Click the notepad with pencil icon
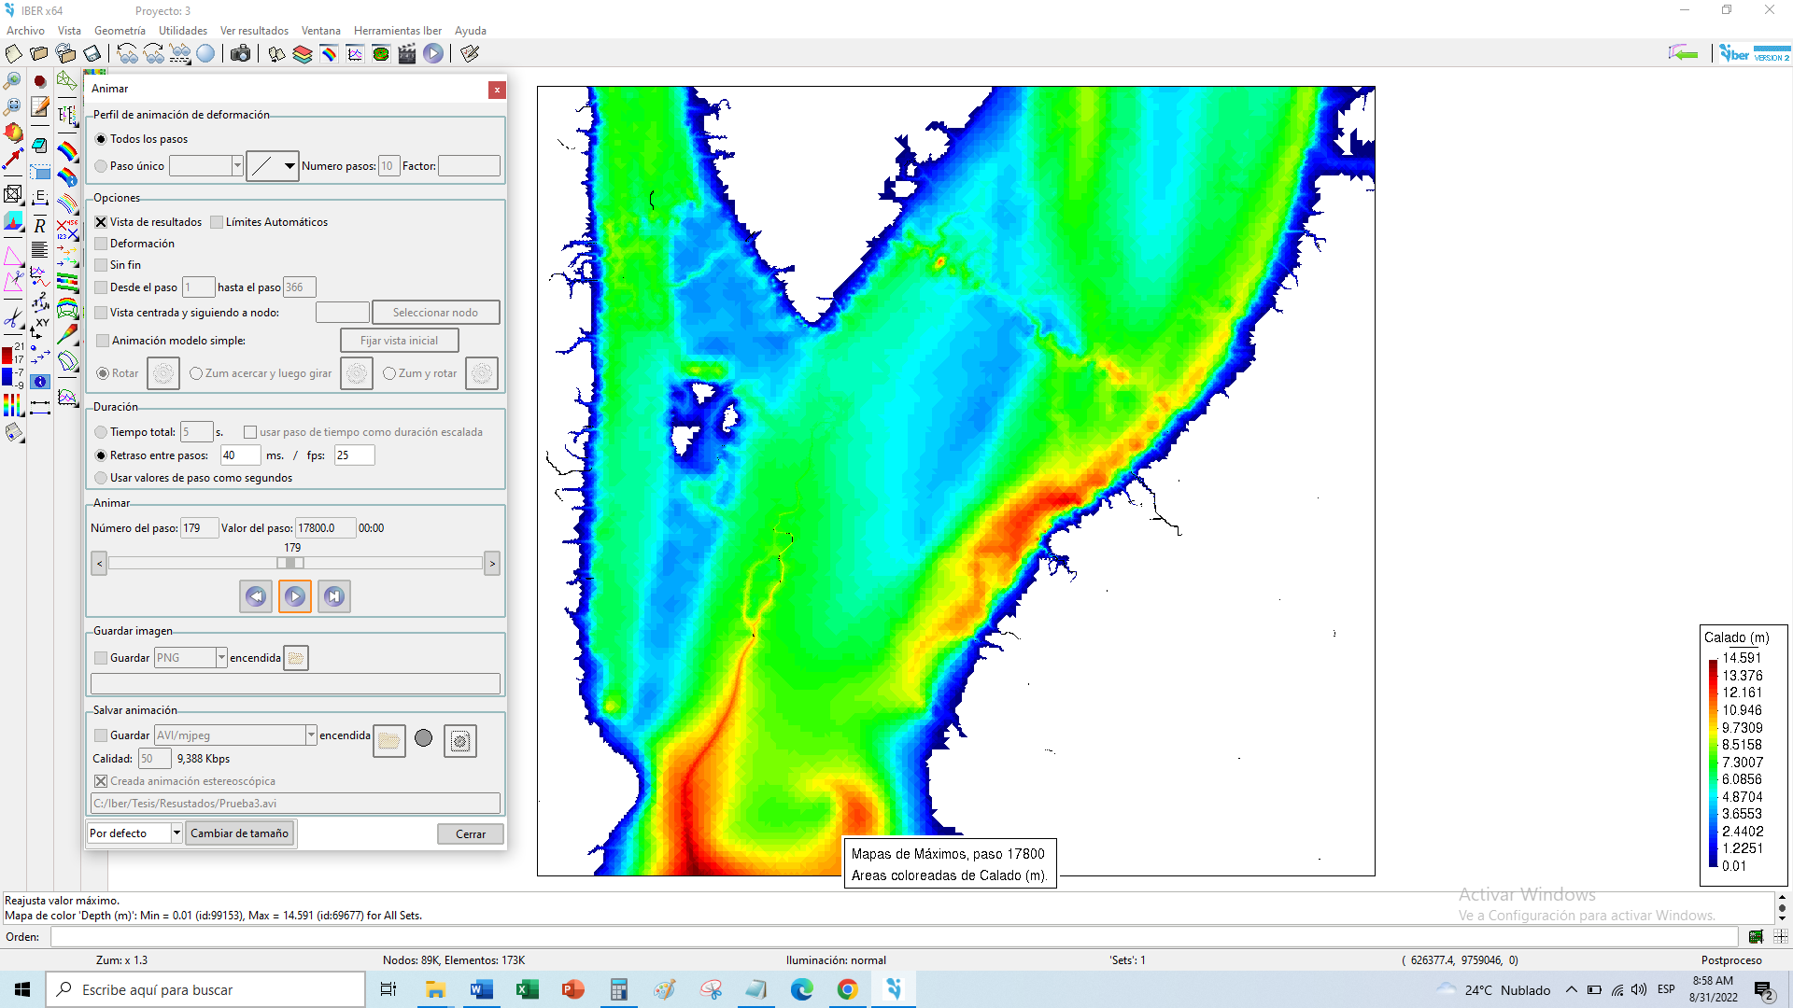The width and height of the screenshot is (1793, 1008). tap(39, 106)
